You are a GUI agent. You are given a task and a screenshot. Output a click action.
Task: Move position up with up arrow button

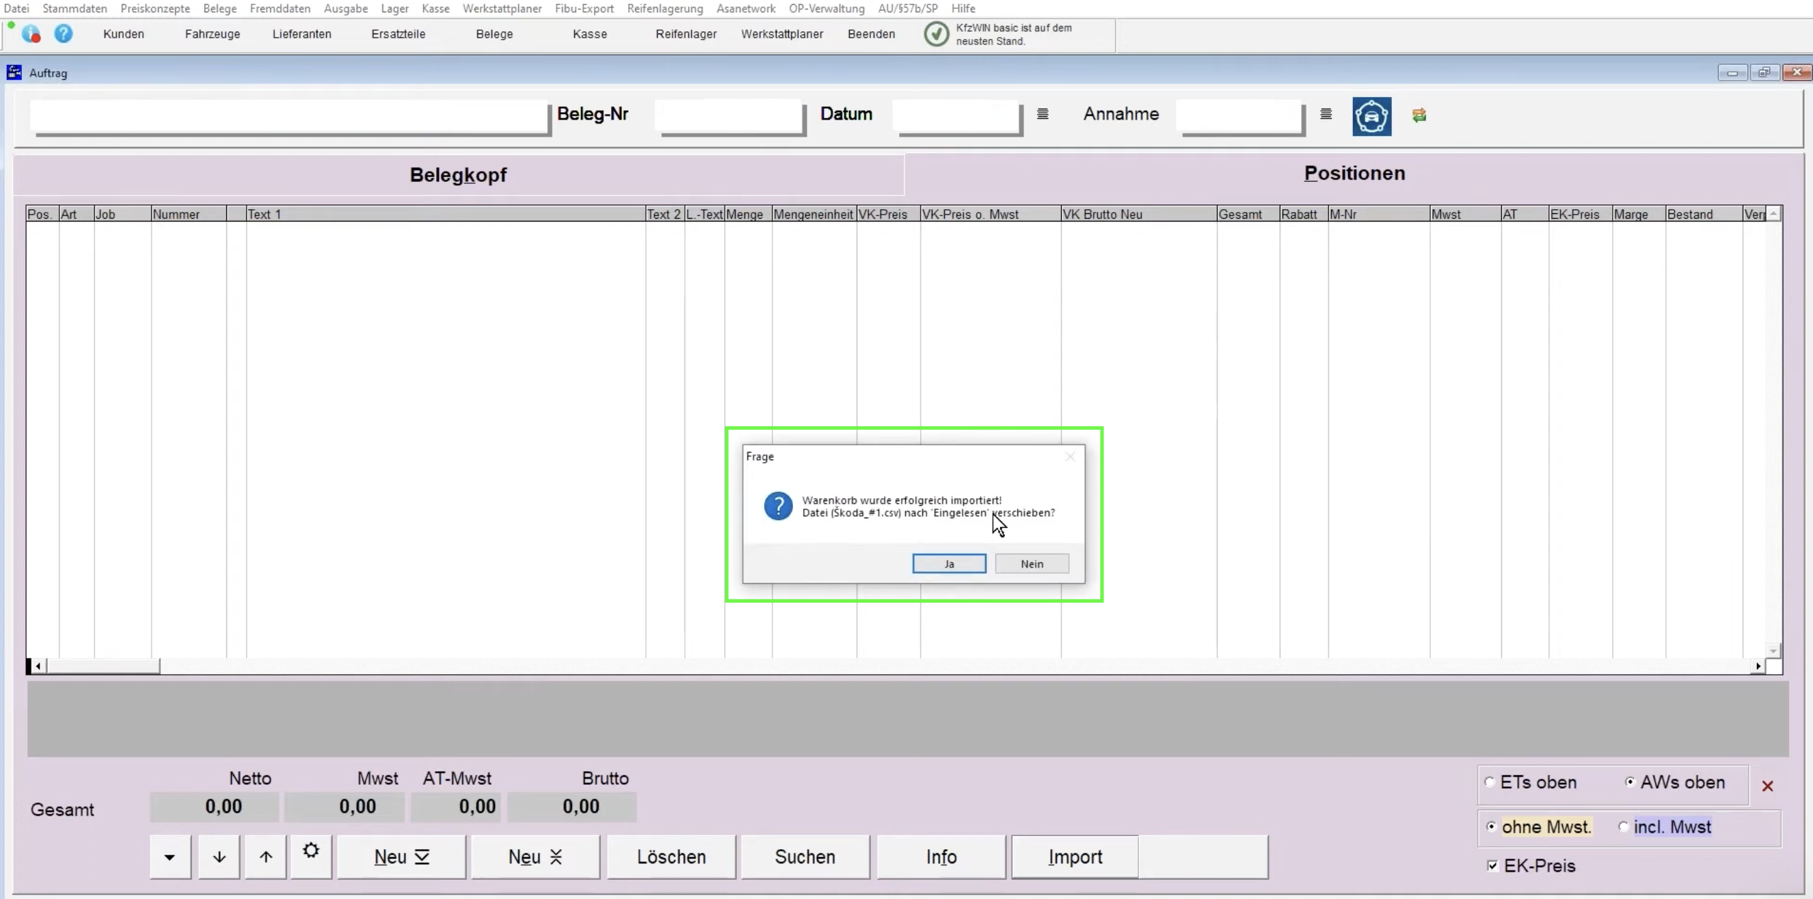pos(265,857)
